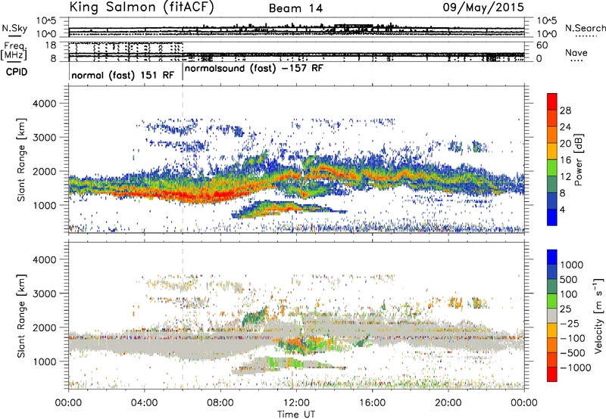Click the date '09/May/2015'
Screen dimensions: 606x419
coord(483,8)
